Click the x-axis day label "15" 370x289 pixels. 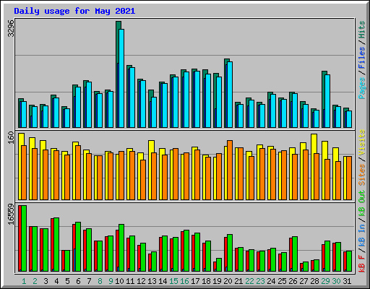point(173,281)
